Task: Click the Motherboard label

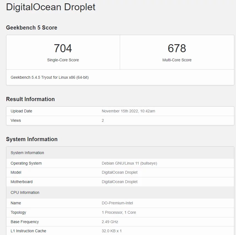Action: tap(22, 182)
